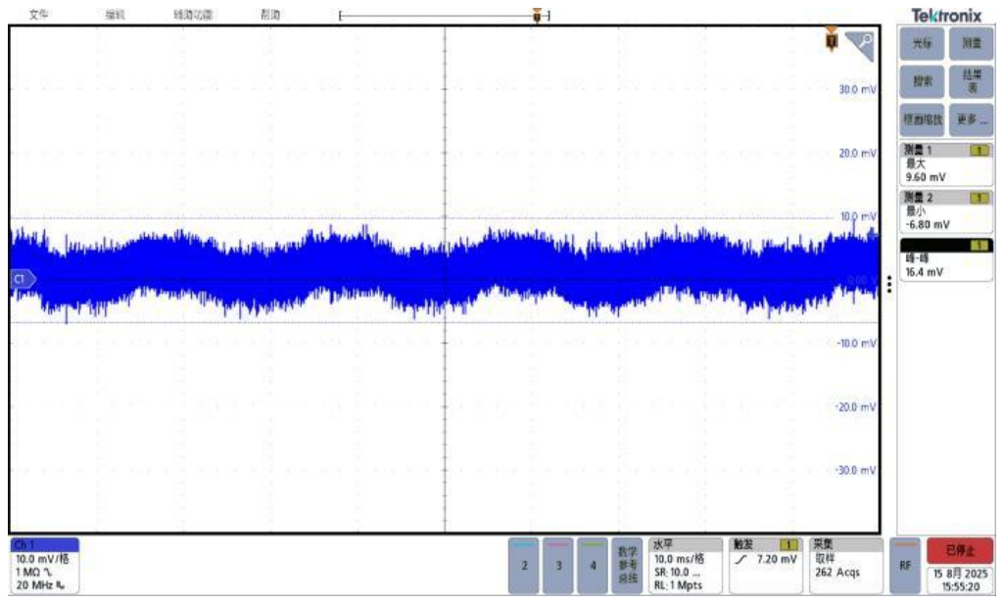Viewport: 1004px width, 604px height.
Task: Open the 测量 1 最大 measurement badge
Action: tap(946, 163)
